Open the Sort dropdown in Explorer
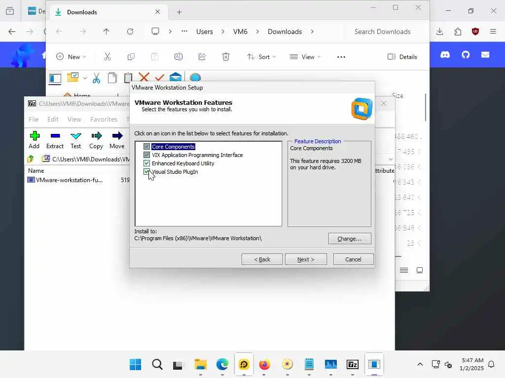505x378 pixels. pyautogui.click(x=261, y=57)
